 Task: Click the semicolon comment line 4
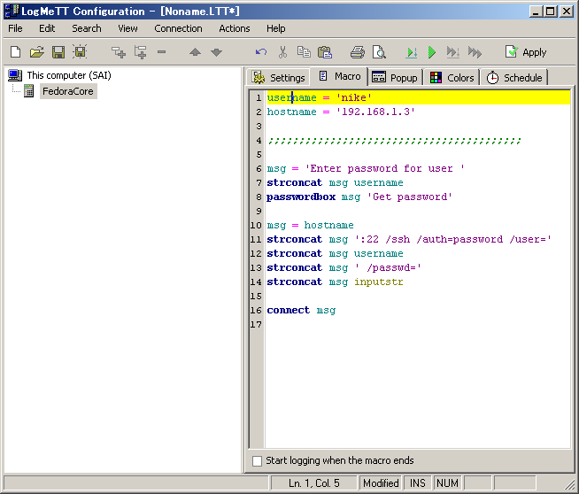click(394, 141)
